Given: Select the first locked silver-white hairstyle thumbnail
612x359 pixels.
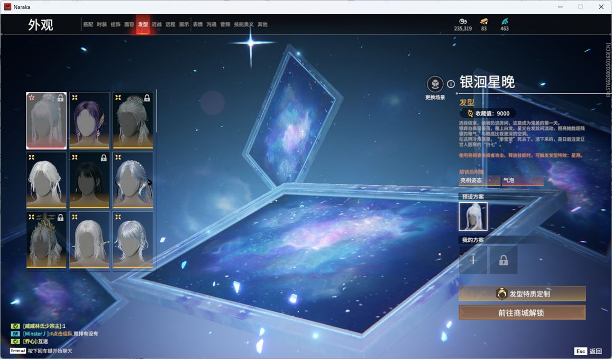Looking at the screenshot, I should pyautogui.click(x=46, y=121).
